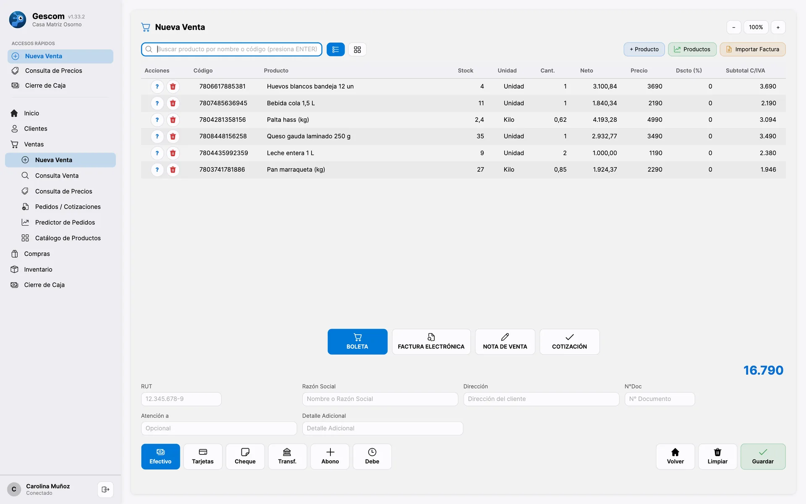Collapse the Ventas sidebar group
Image resolution: width=806 pixels, height=504 pixels.
pos(60,144)
